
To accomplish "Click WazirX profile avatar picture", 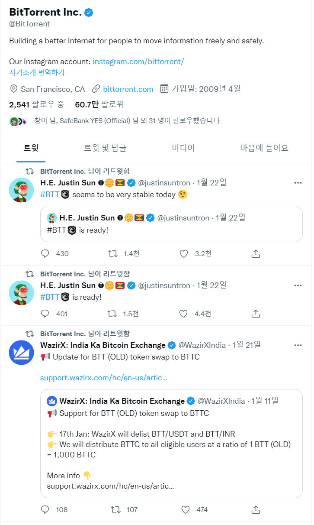I will (x=21, y=352).
